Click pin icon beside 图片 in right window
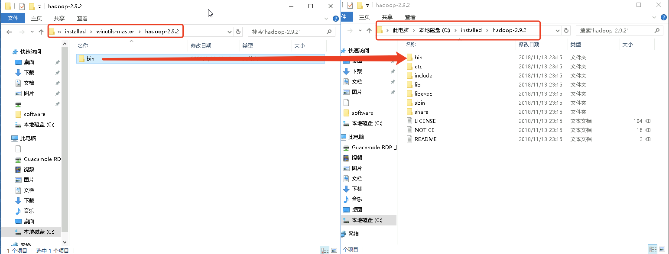669x254 pixels. pos(393,92)
